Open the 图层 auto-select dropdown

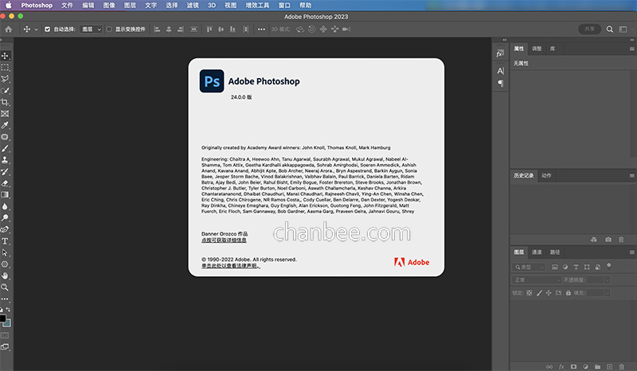click(x=91, y=29)
